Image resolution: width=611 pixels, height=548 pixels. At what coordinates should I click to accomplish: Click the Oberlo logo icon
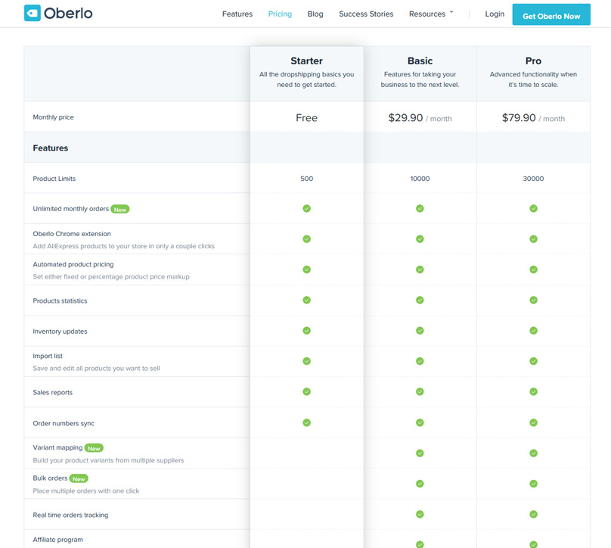[x=33, y=13]
